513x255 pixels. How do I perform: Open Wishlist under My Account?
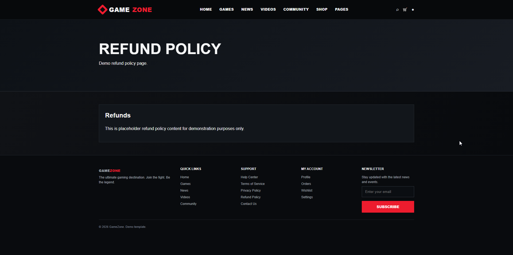pos(307,191)
